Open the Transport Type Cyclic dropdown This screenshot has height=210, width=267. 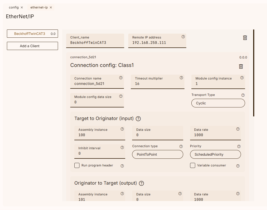[x=218, y=103]
